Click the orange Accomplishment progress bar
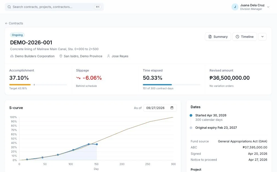Image resolution: width=277 pixels, height=172 pixels. tap(20, 85)
